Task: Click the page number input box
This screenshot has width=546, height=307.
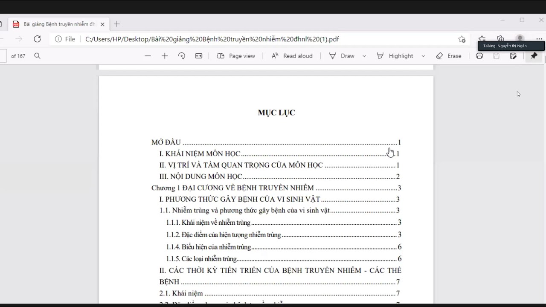Action: click(3, 56)
